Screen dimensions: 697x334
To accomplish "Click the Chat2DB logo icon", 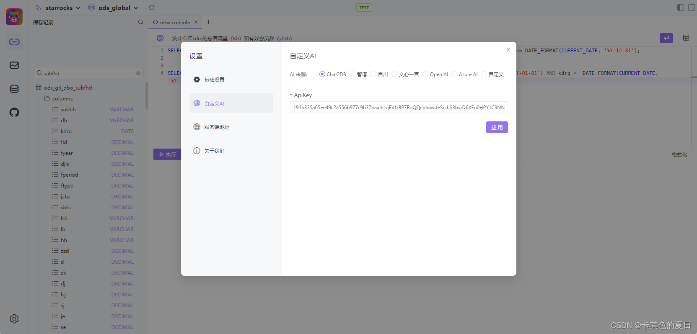I will [14, 17].
